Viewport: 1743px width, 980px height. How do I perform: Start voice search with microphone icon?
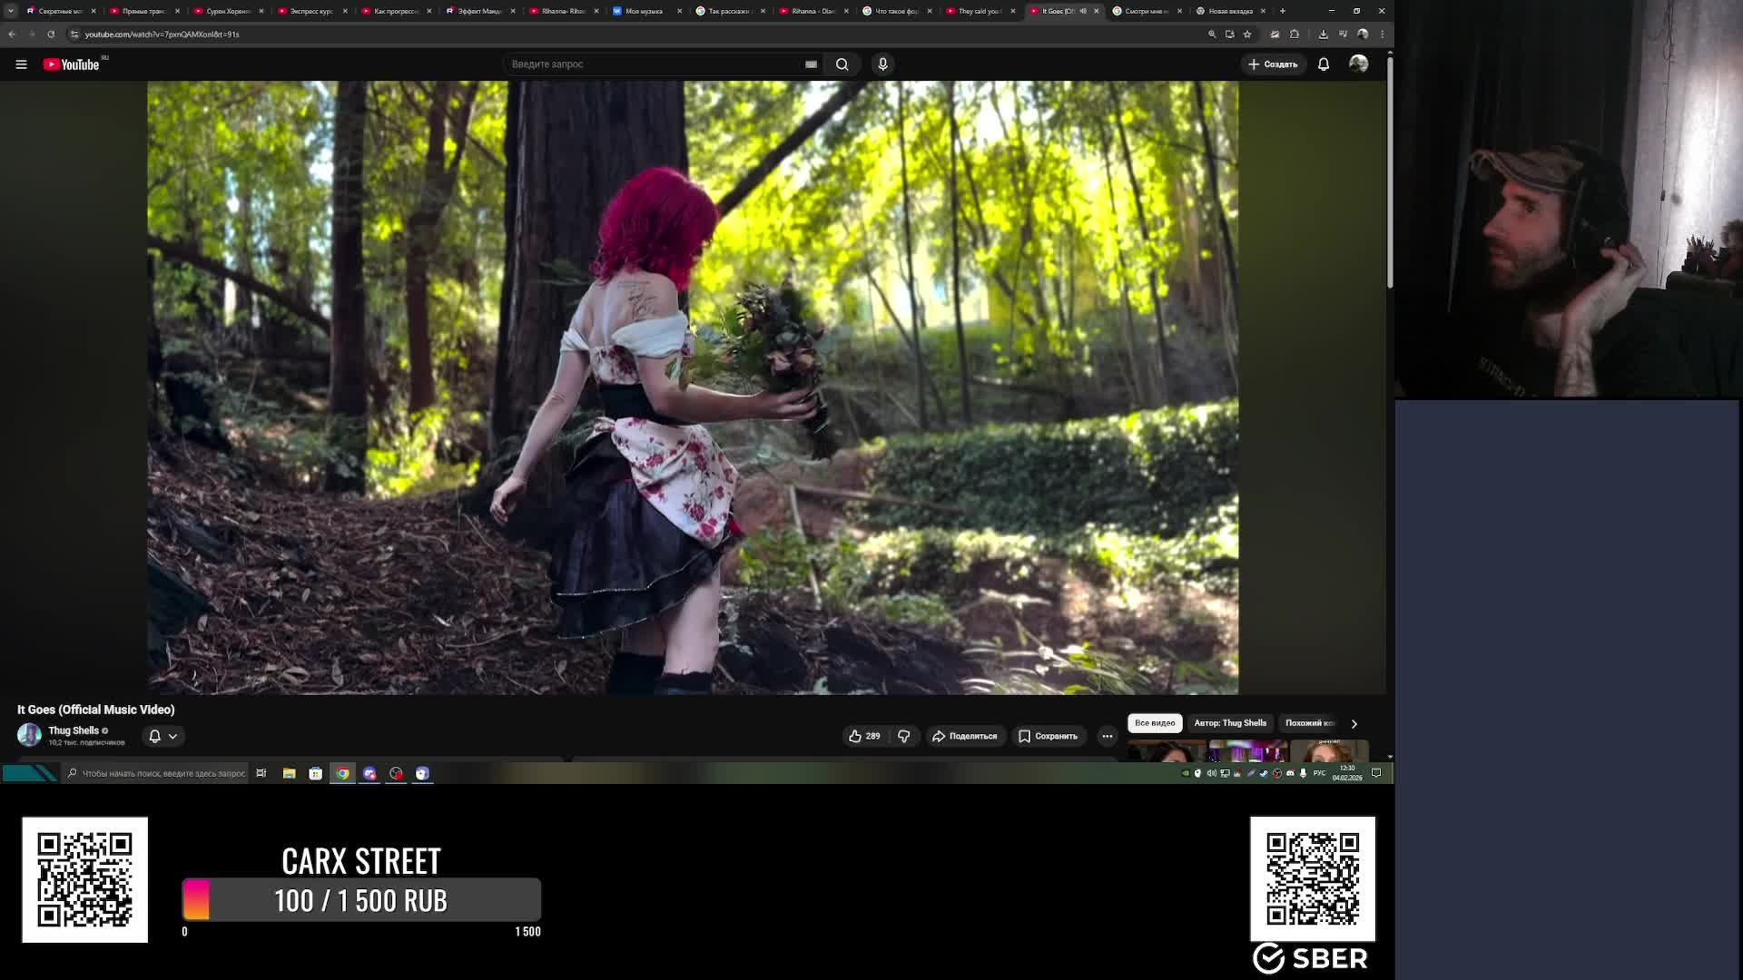click(882, 64)
